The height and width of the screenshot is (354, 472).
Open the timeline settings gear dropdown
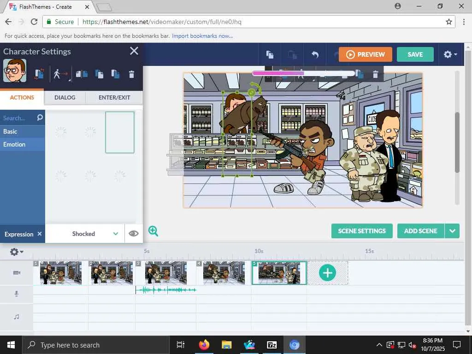click(x=16, y=252)
